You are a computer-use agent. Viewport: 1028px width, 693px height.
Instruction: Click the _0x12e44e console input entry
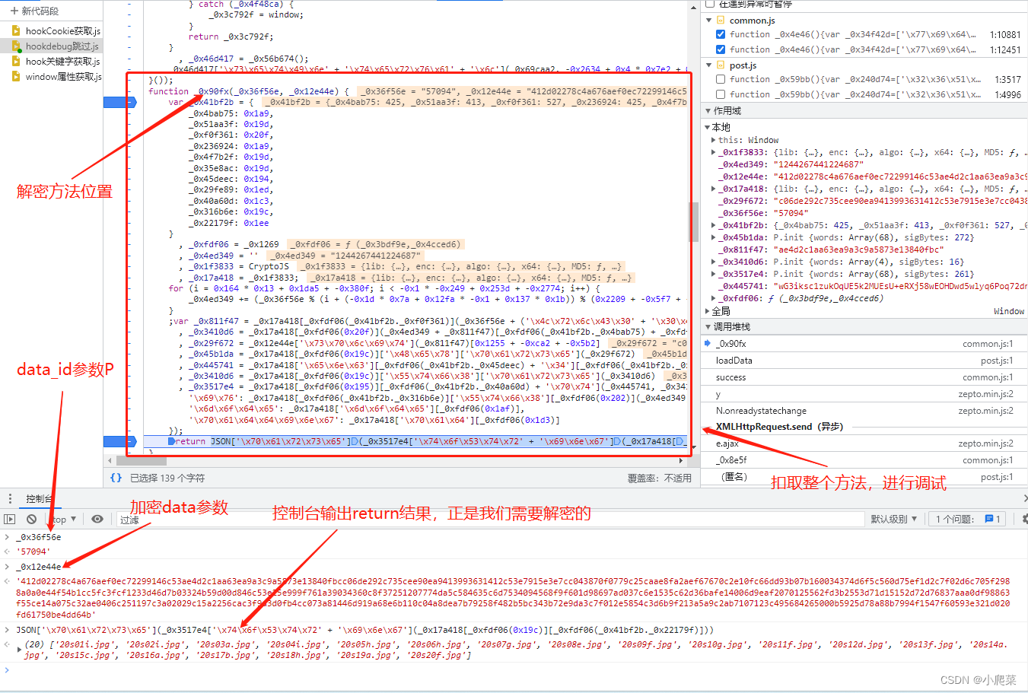(39, 567)
